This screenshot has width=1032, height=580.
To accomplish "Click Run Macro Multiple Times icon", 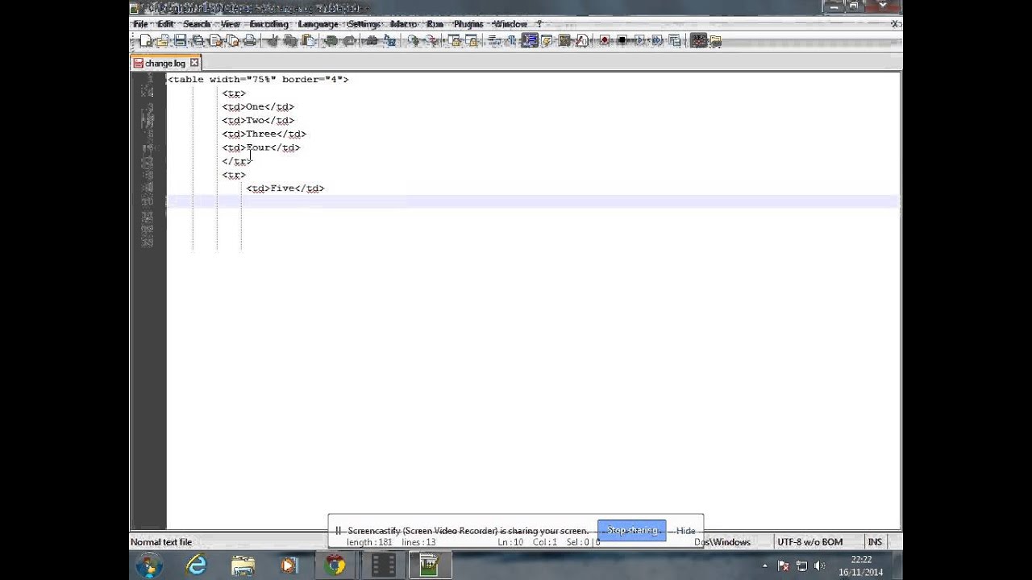I will pos(657,40).
